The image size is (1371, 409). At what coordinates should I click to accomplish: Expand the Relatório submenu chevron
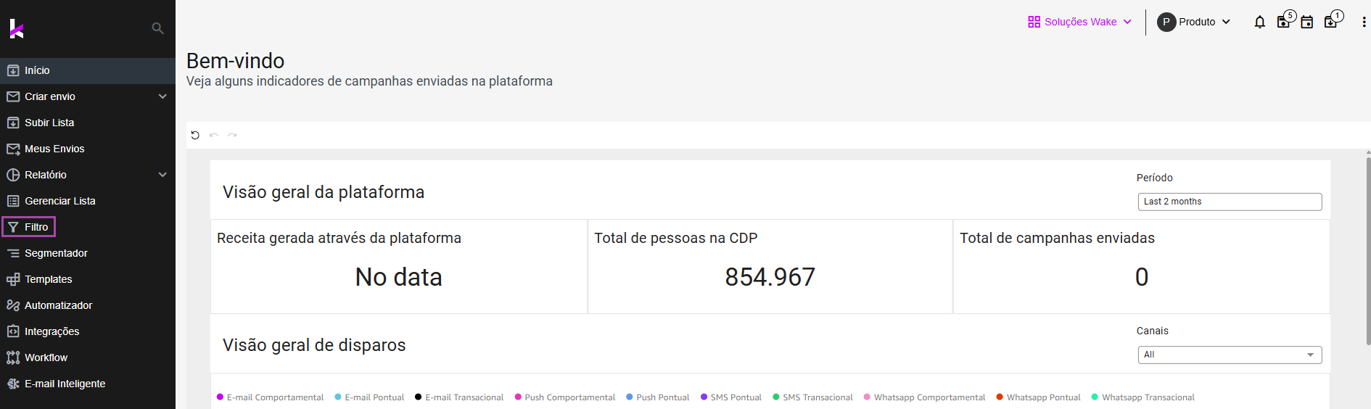(x=162, y=175)
